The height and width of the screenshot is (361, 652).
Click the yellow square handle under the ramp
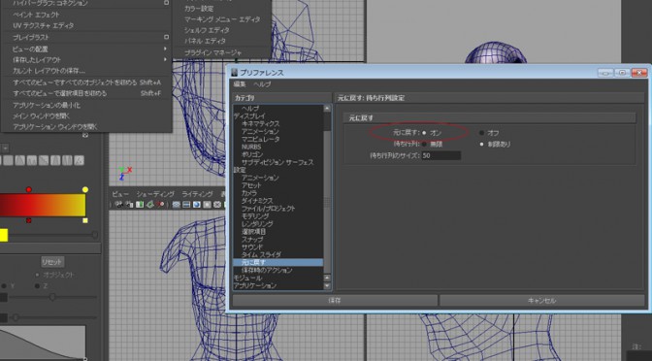(x=85, y=220)
